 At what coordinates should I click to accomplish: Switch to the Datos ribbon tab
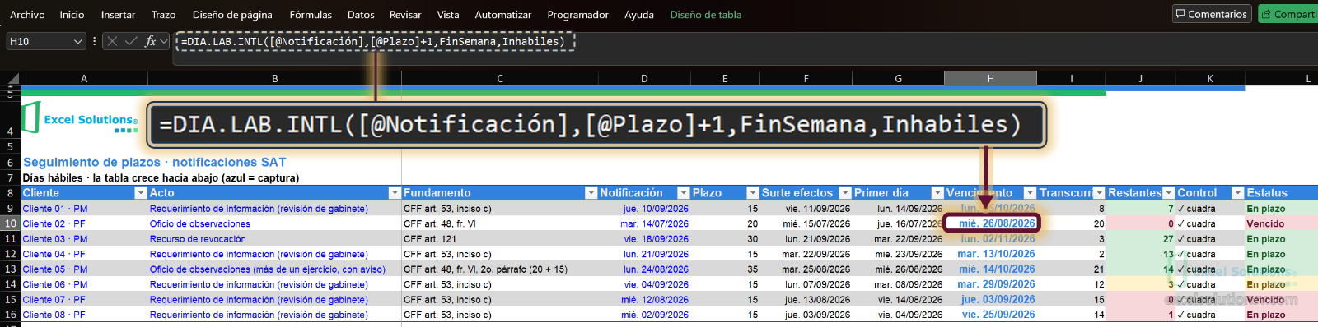pyautogui.click(x=361, y=15)
